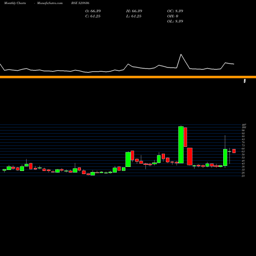Click the low value L: 61.25
This screenshot has width=256, height=256.
click(134, 16)
